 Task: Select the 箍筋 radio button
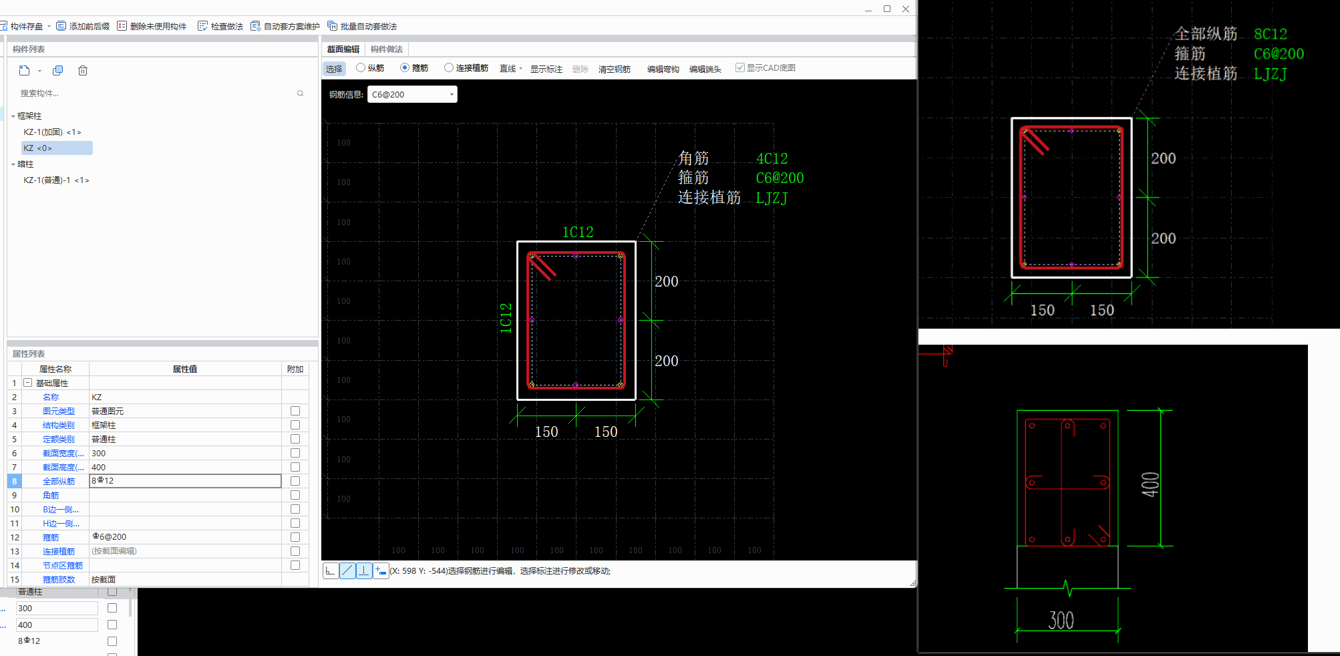405,67
